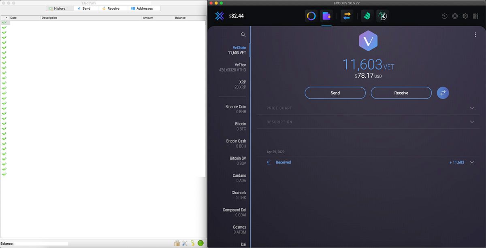Open the Exodus help lifebuoy icon
The width and height of the screenshot is (486, 248).
455,16
